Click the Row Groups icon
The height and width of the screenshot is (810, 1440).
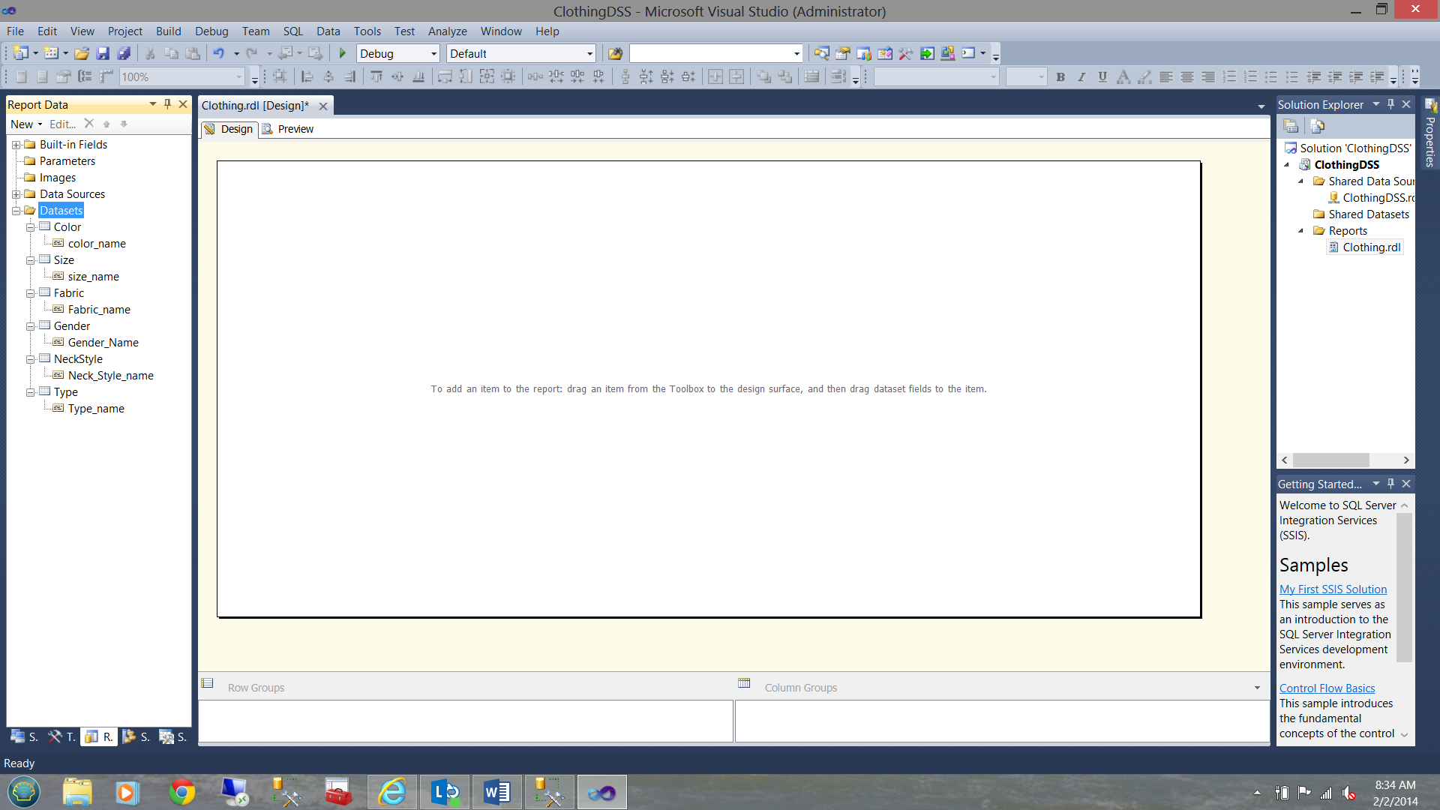(208, 683)
